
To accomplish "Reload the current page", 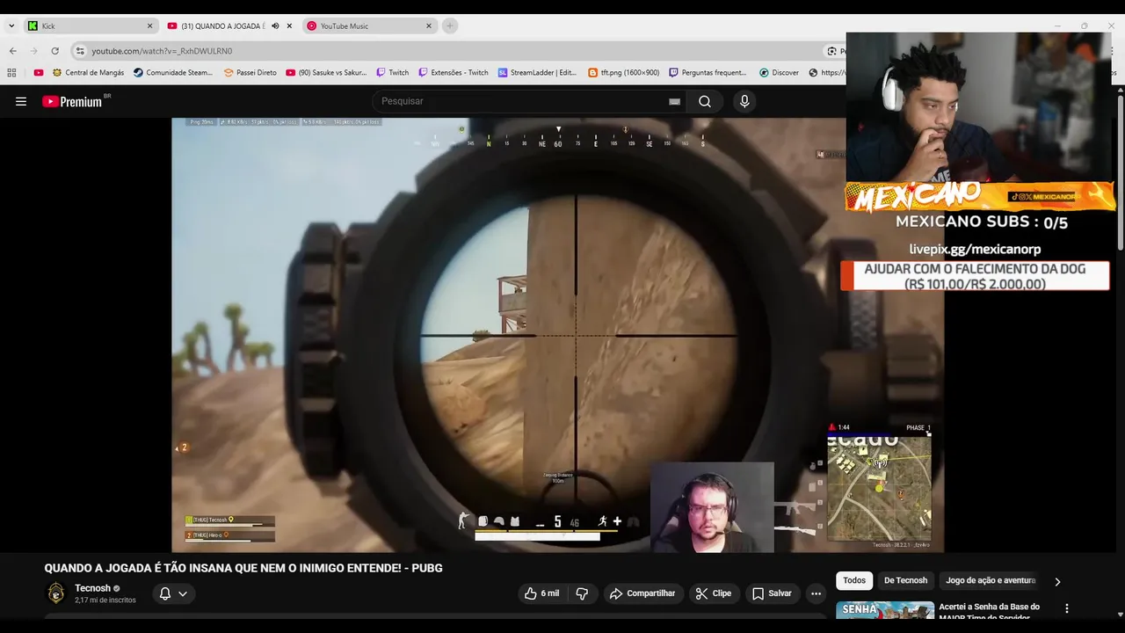I will (x=54, y=51).
